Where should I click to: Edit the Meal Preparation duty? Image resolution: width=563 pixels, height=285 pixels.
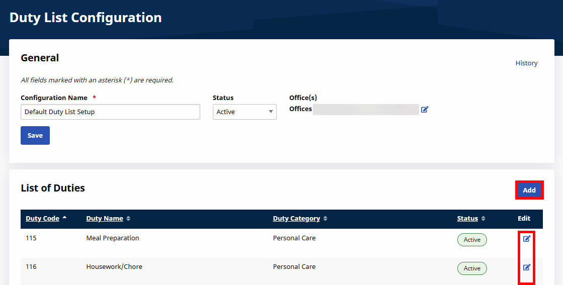coord(526,239)
